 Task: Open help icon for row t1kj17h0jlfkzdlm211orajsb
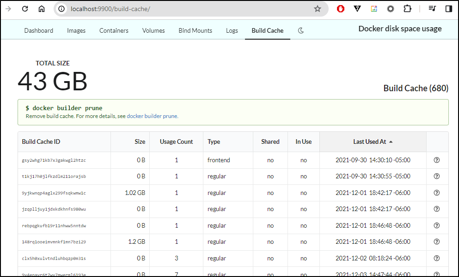click(x=437, y=177)
